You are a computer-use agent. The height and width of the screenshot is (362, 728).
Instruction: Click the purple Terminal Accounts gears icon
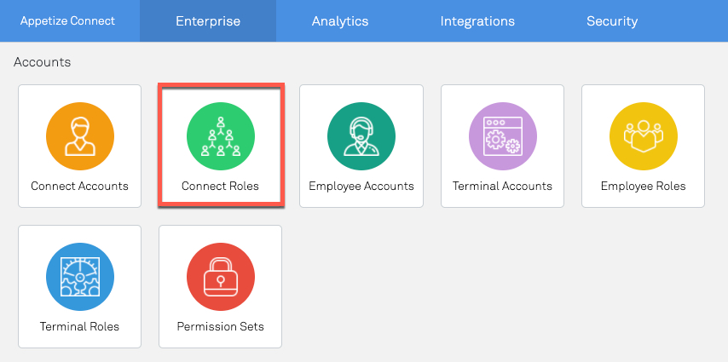503,136
